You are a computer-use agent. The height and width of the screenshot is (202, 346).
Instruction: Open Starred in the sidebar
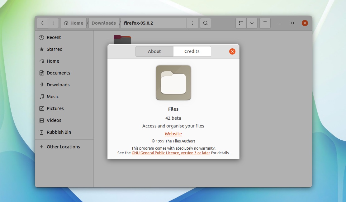click(64, 49)
